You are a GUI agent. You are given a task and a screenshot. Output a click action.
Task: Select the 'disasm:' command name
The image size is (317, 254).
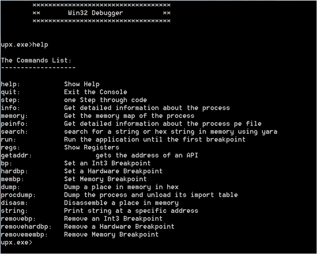click(14, 203)
